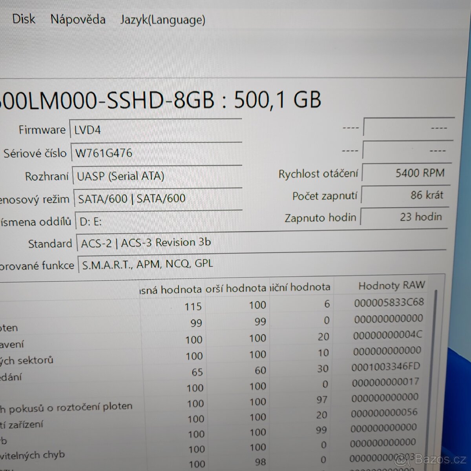
Task: Select the serial number W761G476 field
Action: coord(157,152)
